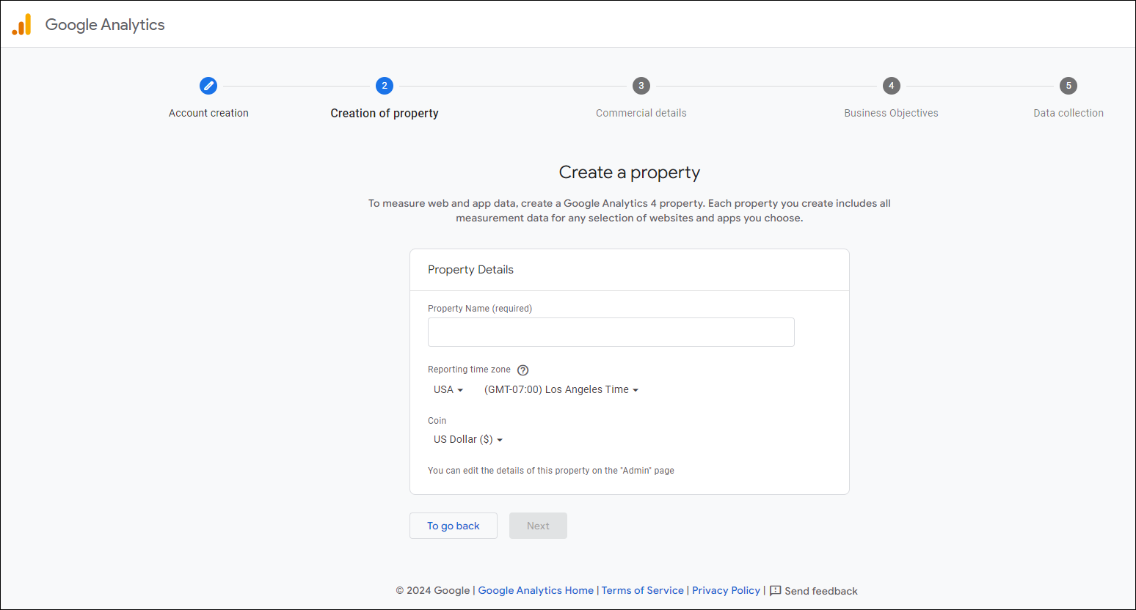This screenshot has height=610, width=1136.
Task: Open the US Dollar currency dropdown
Action: click(468, 440)
